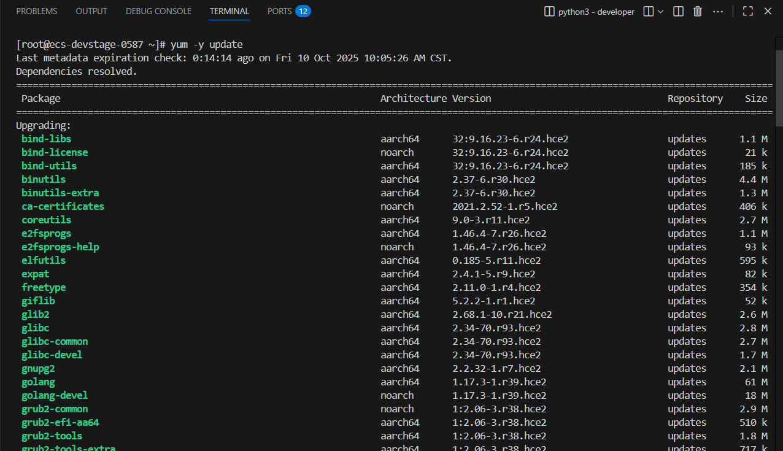
Task: Click the PORTS count badge showing 12
Action: [303, 11]
